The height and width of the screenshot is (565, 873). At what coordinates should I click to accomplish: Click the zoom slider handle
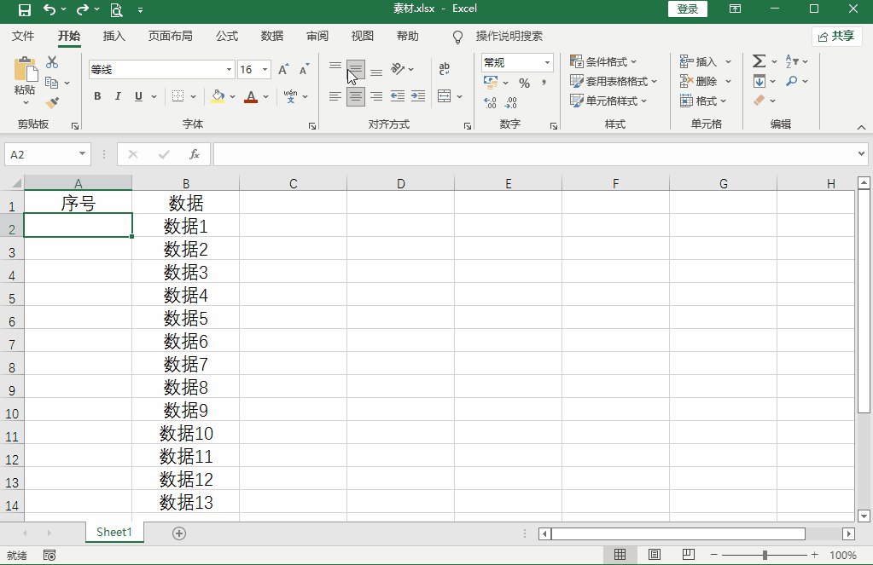[x=765, y=555]
